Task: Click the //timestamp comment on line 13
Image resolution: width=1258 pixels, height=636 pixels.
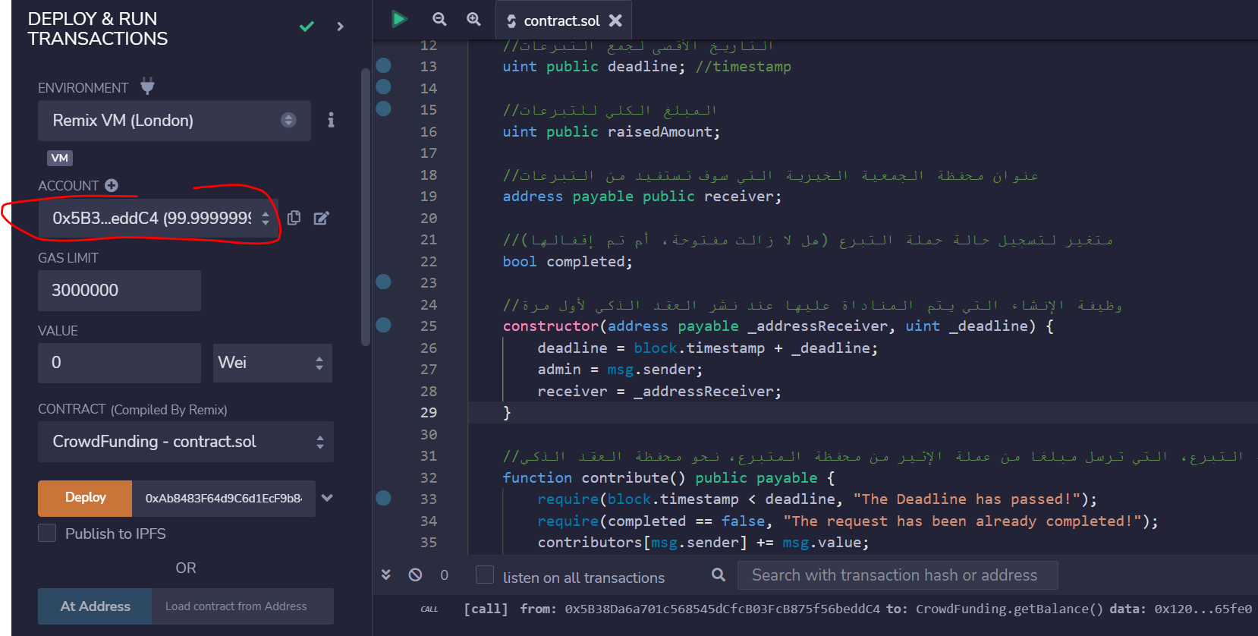Action: [743, 67]
